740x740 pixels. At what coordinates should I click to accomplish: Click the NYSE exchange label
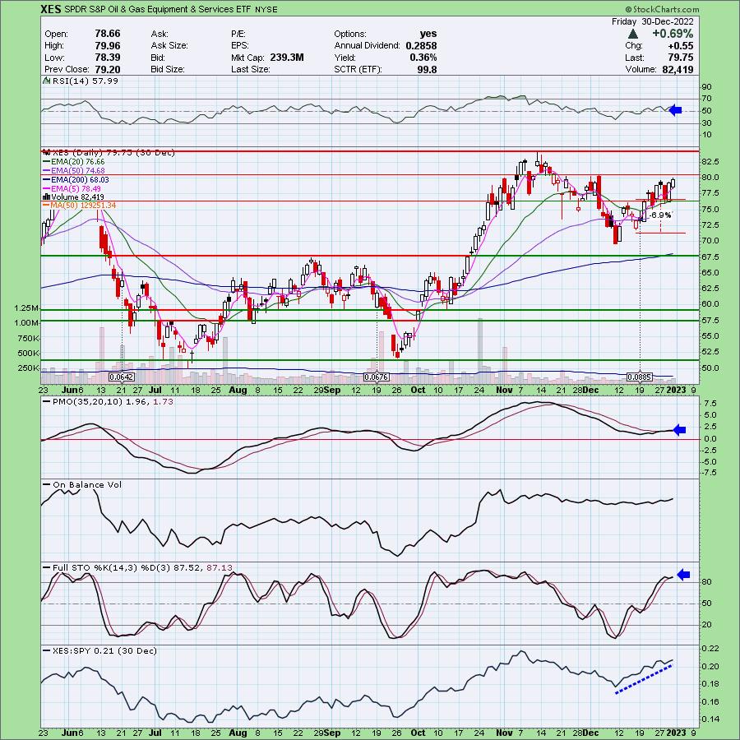pos(266,9)
